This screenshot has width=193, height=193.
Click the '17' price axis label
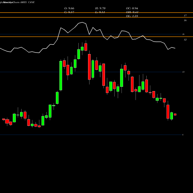click(185, 15)
